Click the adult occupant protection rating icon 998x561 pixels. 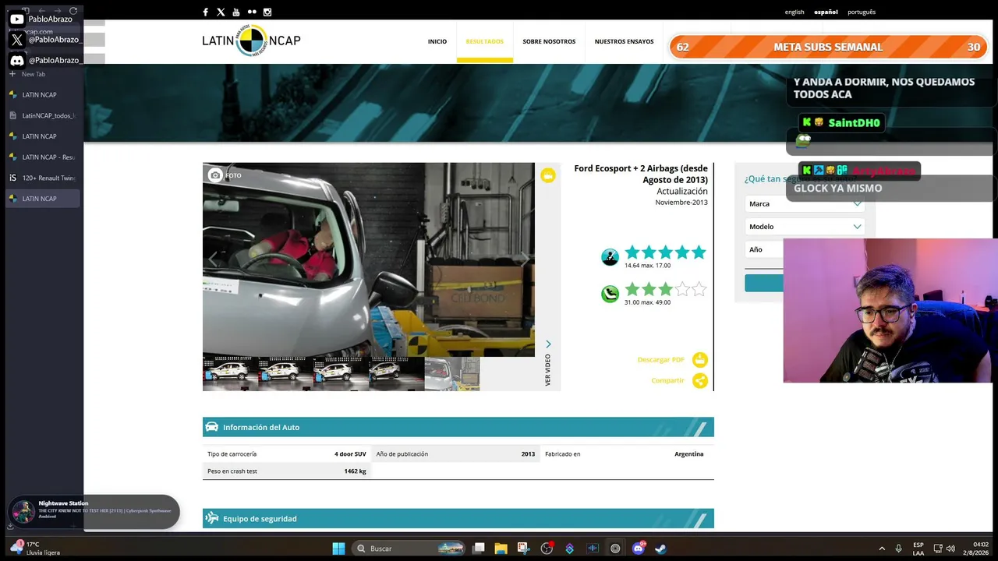pos(610,257)
